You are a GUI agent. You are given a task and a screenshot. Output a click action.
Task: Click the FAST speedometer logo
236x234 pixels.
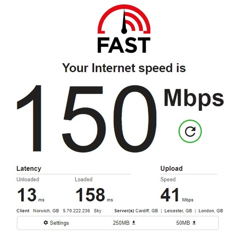coord(124,28)
